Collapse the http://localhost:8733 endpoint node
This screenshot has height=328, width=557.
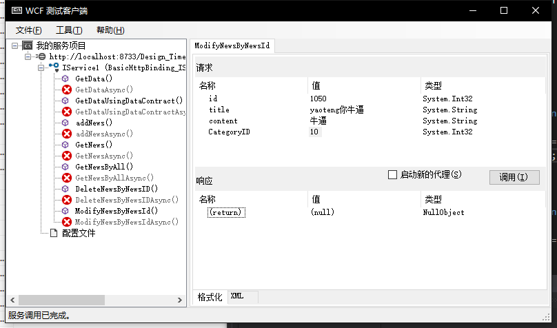pos(28,57)
